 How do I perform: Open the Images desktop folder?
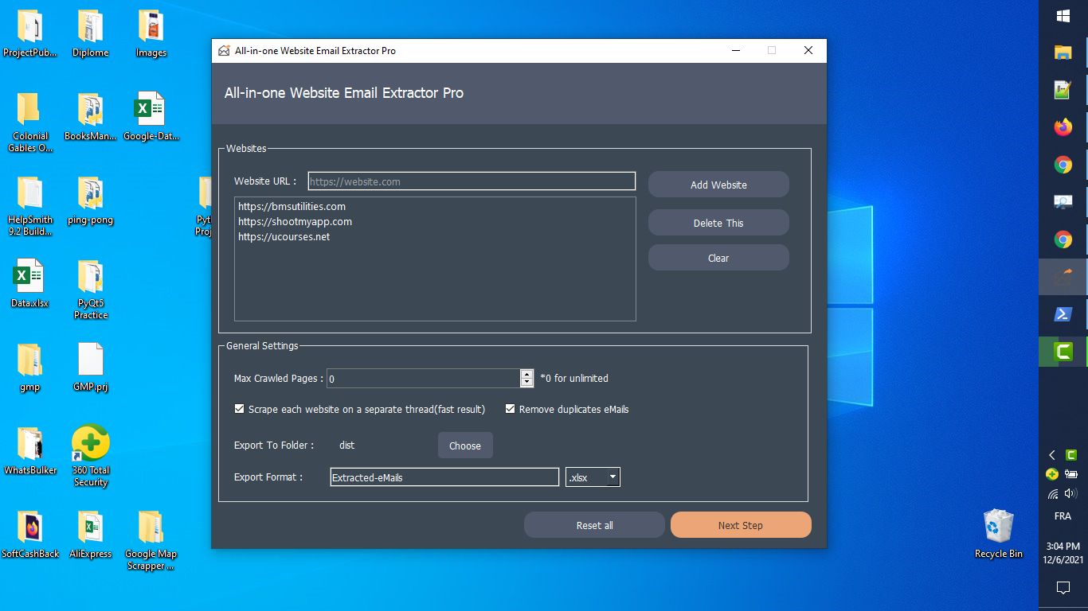click(x=151, y=33)
